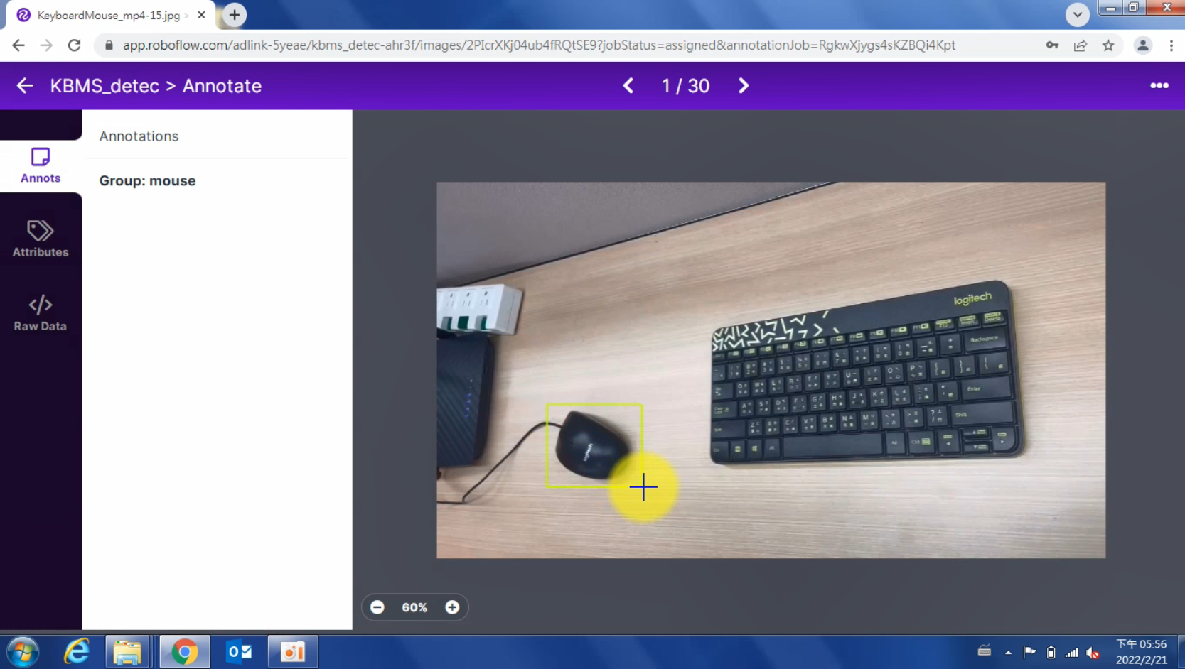Go to the next image arrow

743,86
